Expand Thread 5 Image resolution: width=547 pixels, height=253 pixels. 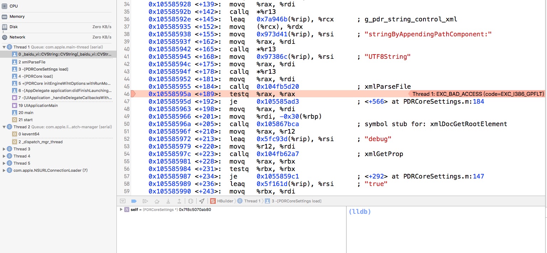pyautogui.click(x=4, y=163)
